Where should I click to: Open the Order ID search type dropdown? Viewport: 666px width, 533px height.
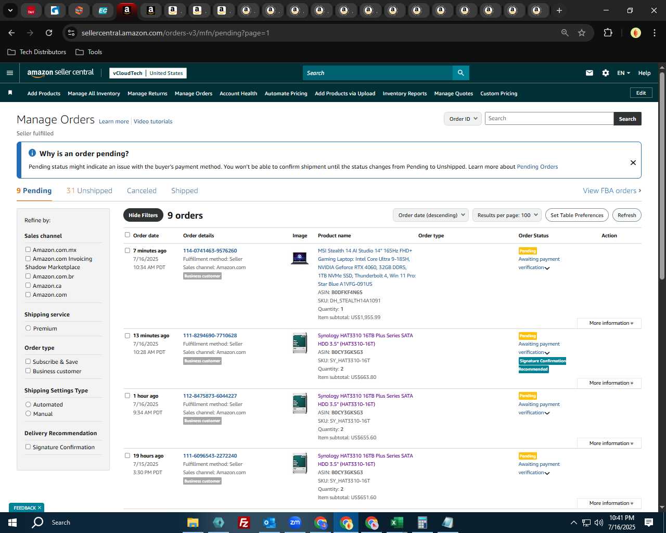pos(462,119)
